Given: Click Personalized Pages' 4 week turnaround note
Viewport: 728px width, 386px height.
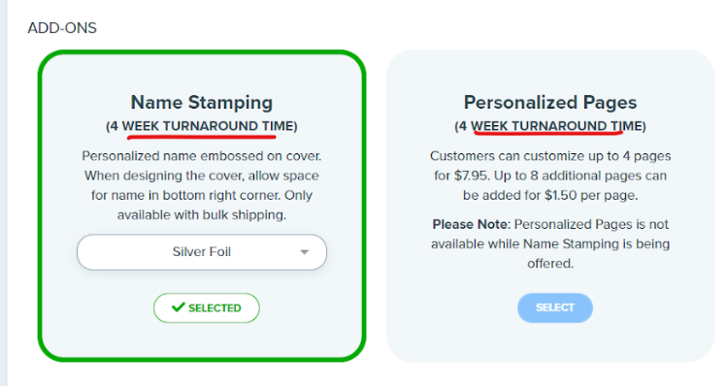Looking at the screenshot, I should point(550,126).
